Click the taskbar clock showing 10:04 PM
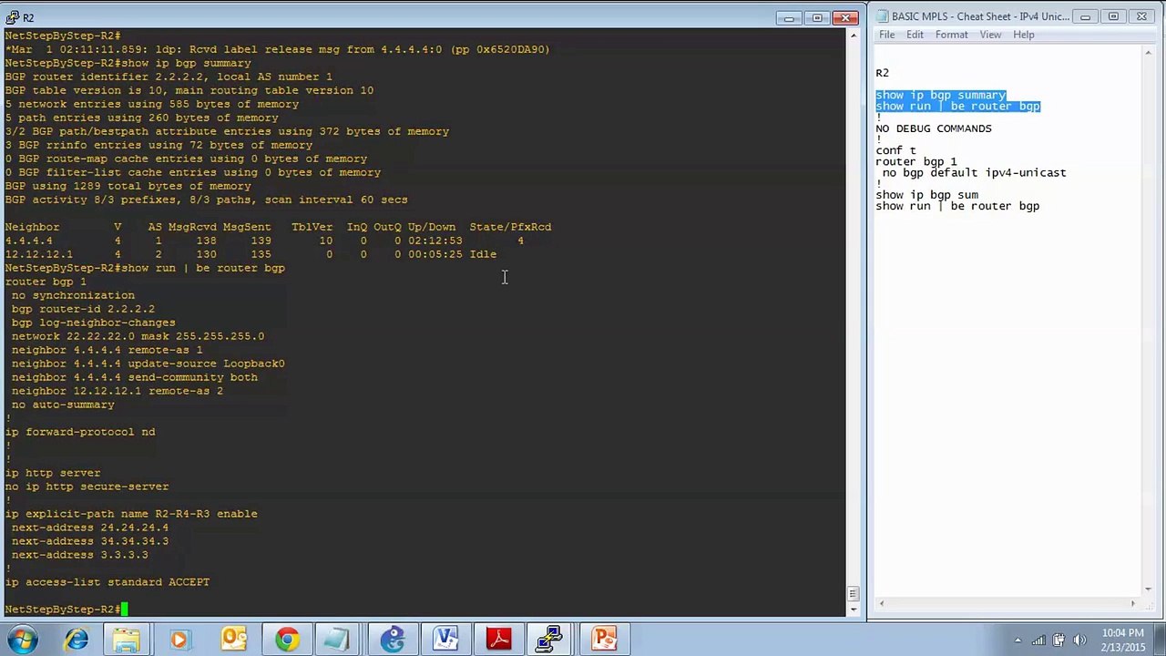Image resolution: width=1166 pixels, height=656 pixels. [x=1122, y=641]
